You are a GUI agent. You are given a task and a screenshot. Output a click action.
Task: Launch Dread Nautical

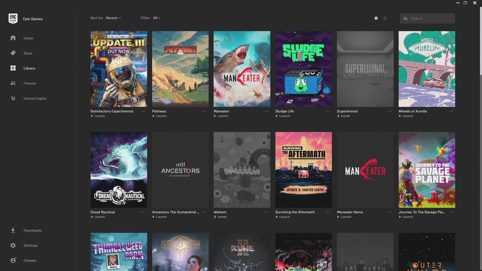pyautogui.click(x=98, y=217)
